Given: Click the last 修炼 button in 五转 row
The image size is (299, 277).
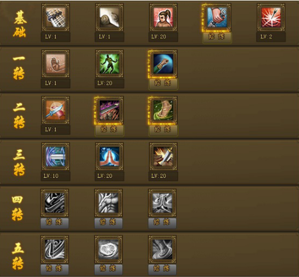Looking at the screenshot, I should pyautogui.click(x=162, y=269).
